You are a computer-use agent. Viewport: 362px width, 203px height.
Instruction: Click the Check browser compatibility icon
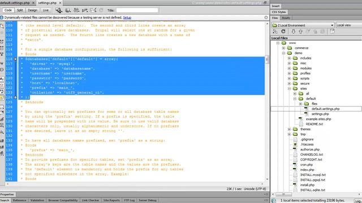coord(93,10)
